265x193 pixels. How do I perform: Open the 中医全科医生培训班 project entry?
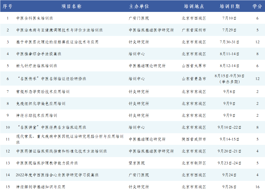(x=35, y=18)
